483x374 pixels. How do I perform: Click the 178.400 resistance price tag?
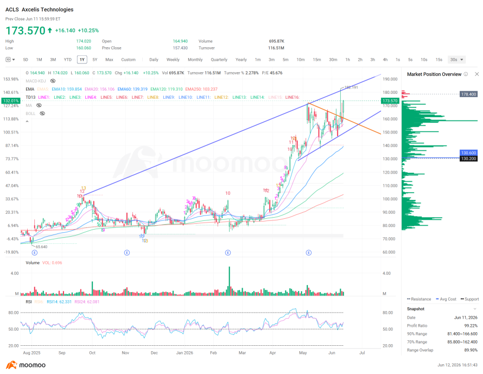coord(468,94)
